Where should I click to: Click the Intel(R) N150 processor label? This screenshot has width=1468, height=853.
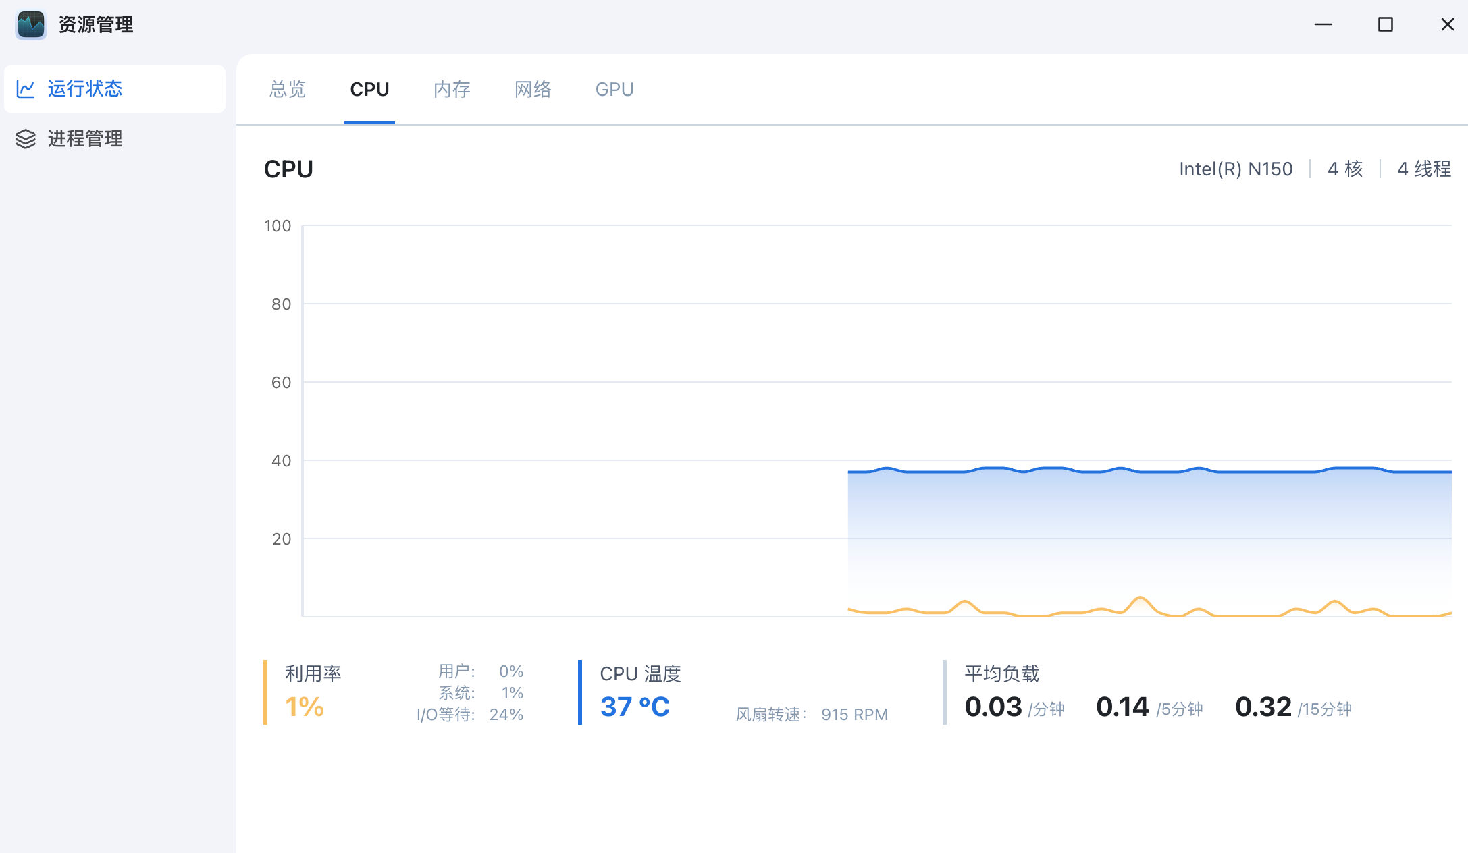pos(1236,169)
